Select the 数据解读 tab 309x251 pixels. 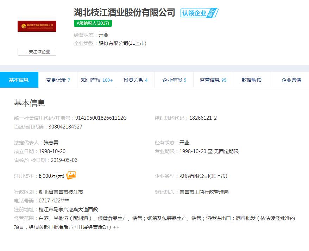(251, 80)
